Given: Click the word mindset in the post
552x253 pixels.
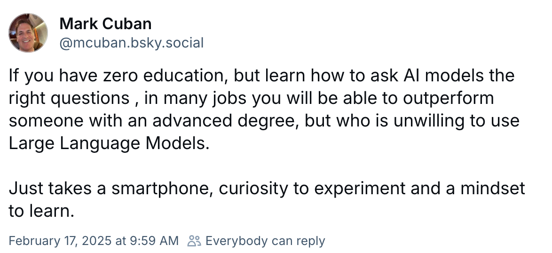Looking at the screenshot, I should (x=492, y=189).
